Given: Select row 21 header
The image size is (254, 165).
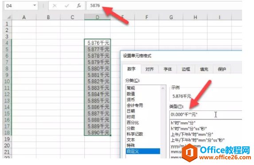Looking at the screenshot, I should click(7, 152).
